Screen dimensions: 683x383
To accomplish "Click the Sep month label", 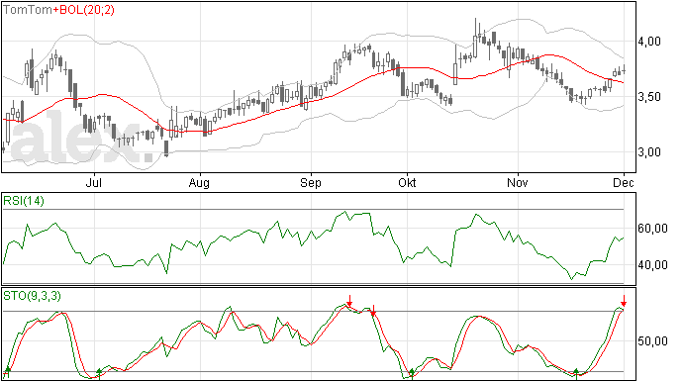I will tap(311, 182).
